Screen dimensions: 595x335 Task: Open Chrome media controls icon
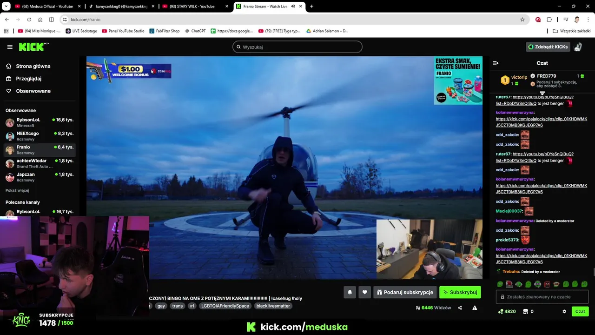pos(566,20)
